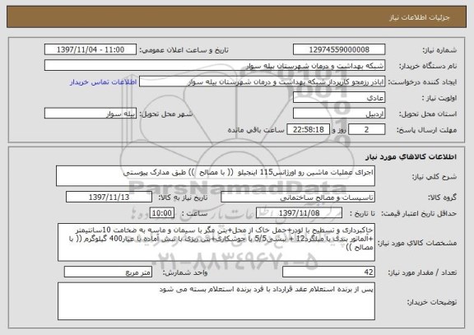Viewport: 474px width, 335px height.
Task: Select goods group field تاسیسات و مصالح ساختمانی
Action: [x=298, y=197]
